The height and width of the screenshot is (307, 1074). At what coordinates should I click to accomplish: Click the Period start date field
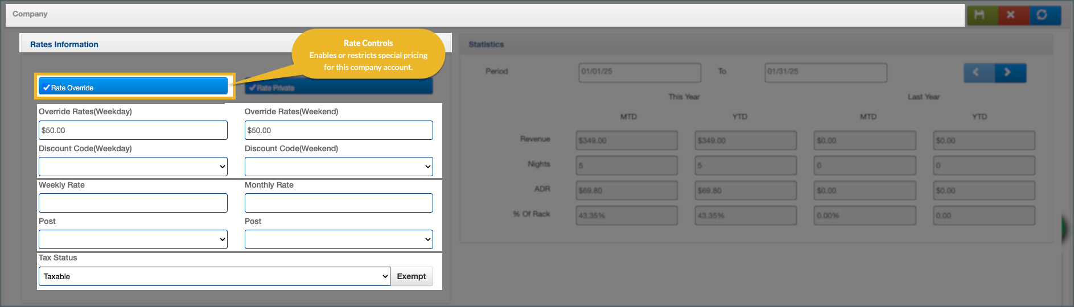[x=639, y=72]
